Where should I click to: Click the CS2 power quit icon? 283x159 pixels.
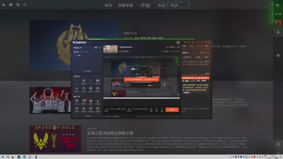(25, 5)
